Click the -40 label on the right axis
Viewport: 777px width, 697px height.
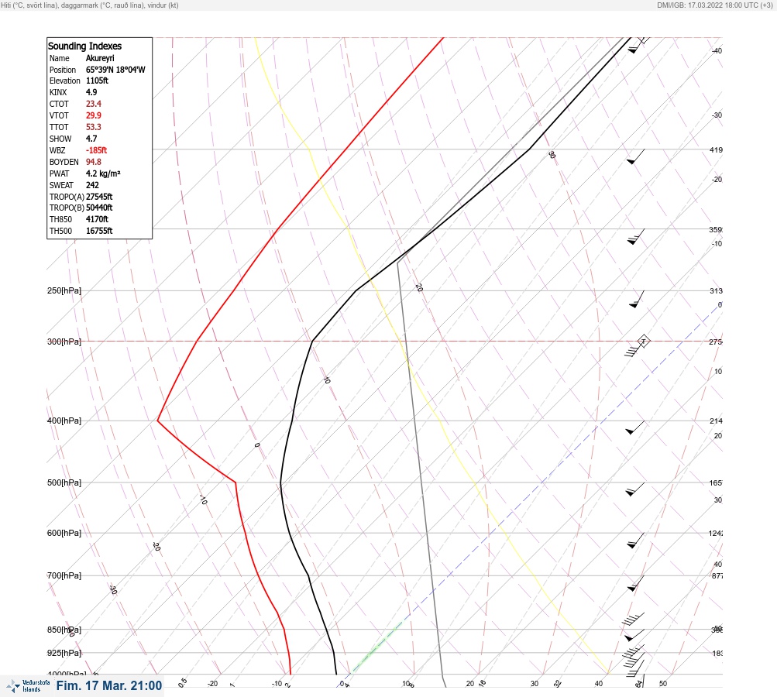[x=717, y=51]
